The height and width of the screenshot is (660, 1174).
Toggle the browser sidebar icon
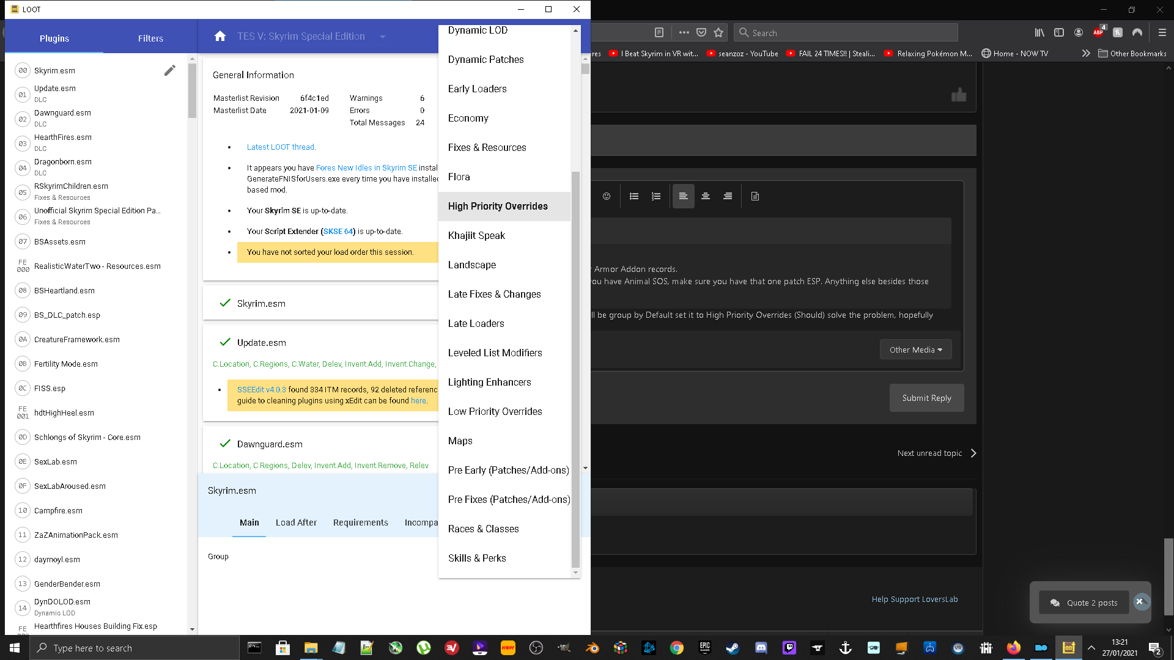click(1059, 33)
